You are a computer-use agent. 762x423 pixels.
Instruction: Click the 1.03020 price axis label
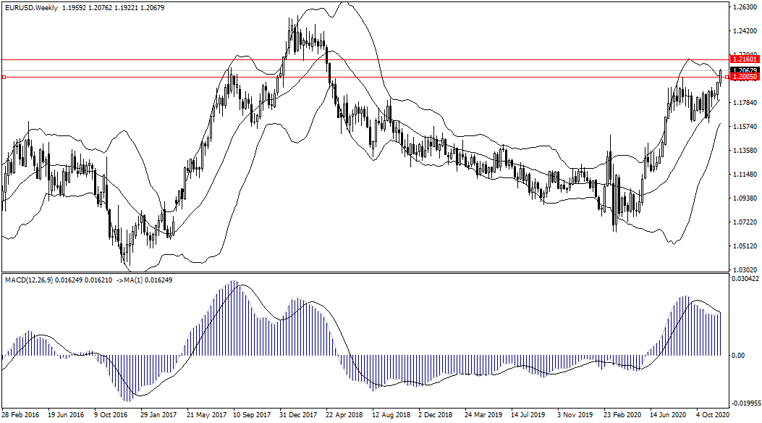pos(745,270)
